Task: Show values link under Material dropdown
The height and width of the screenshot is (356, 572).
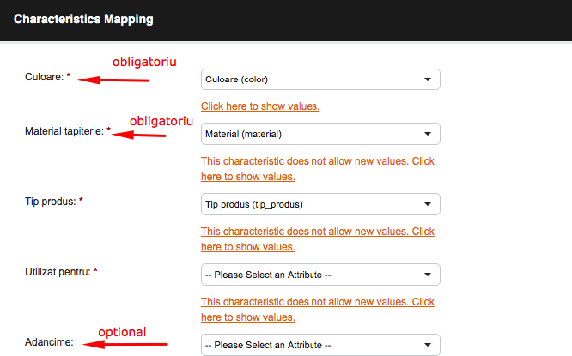Action: pyautogui.click(x=318, y=169)
